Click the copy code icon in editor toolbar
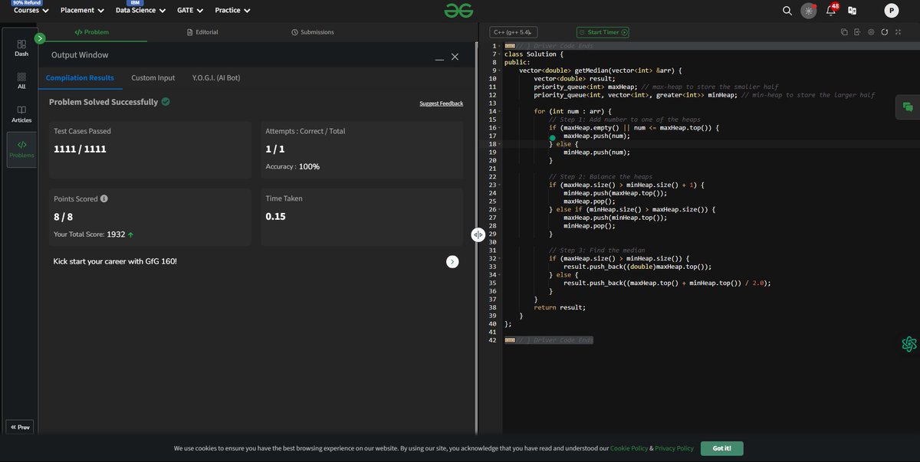This screenshot has width=920, height=462. (x=844, y=32)
